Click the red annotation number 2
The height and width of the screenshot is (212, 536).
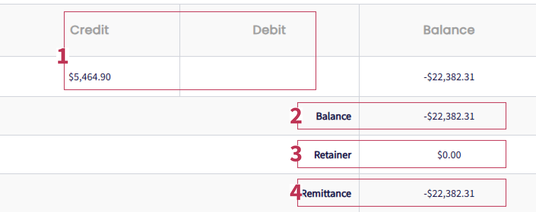click(296, 116)
